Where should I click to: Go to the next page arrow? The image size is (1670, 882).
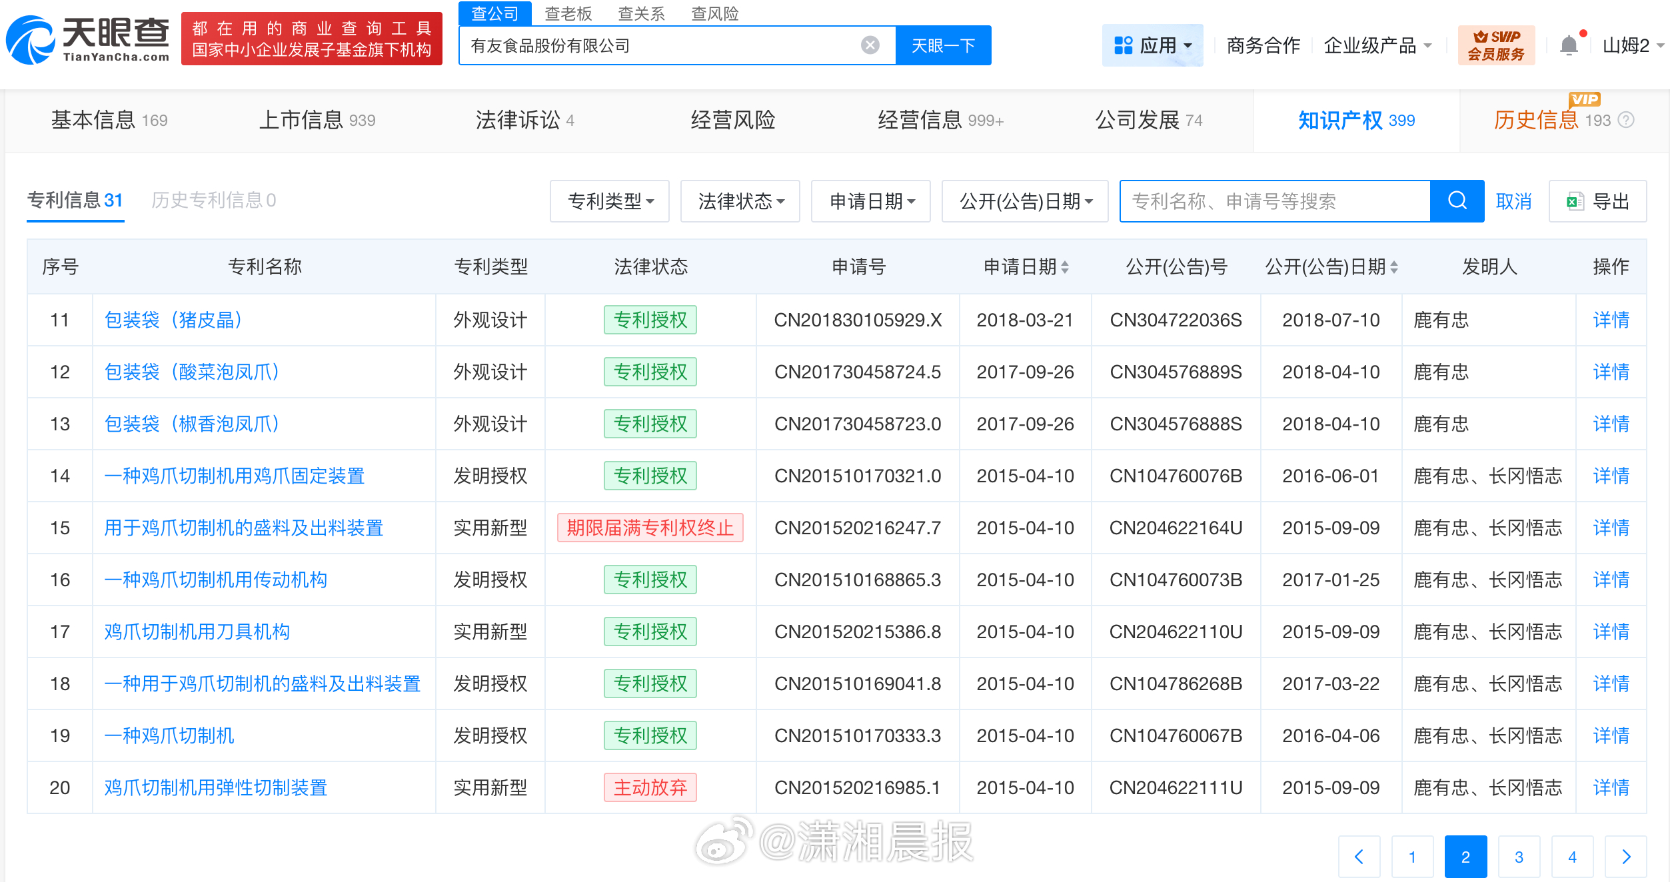(x=1625, y=857)
